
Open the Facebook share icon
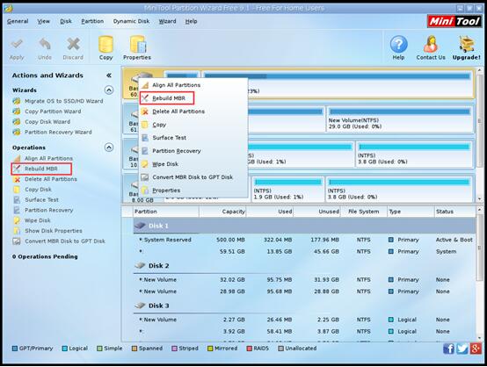pos(448,349)
